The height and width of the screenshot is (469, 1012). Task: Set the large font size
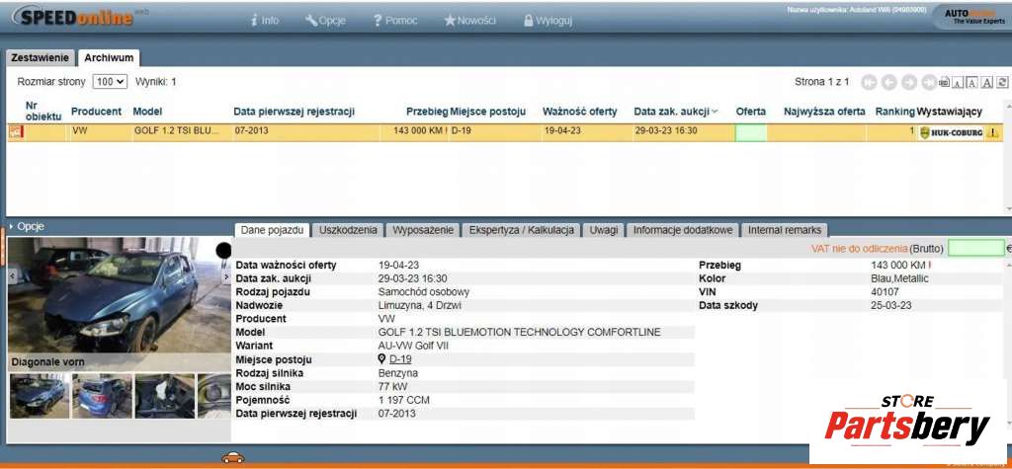[987, 83]
